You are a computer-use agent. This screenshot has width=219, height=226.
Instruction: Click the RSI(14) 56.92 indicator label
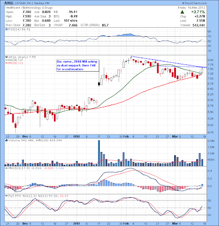point(19,29)
